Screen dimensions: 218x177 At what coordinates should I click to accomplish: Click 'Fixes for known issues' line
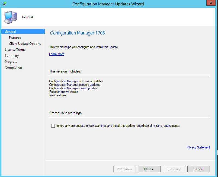pyautogui.click(x=63, y=92)
